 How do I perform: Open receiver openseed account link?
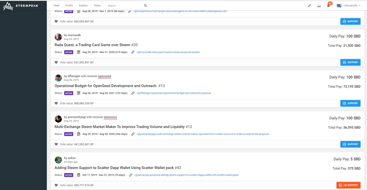(104, 76)
